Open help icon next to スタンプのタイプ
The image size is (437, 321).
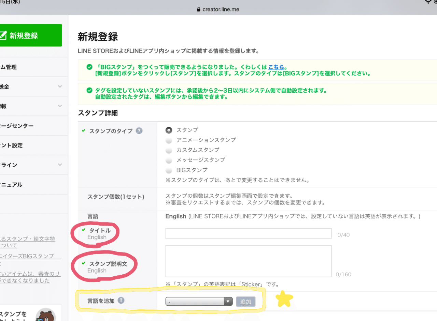(x=139, y=131)
